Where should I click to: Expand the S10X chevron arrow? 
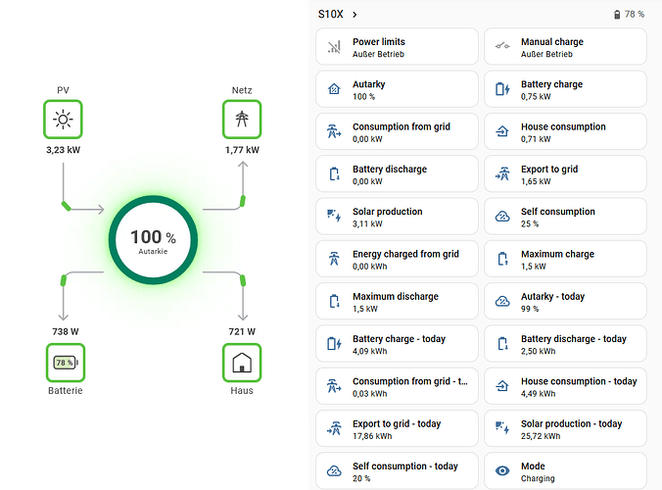[x=355, y=15]
